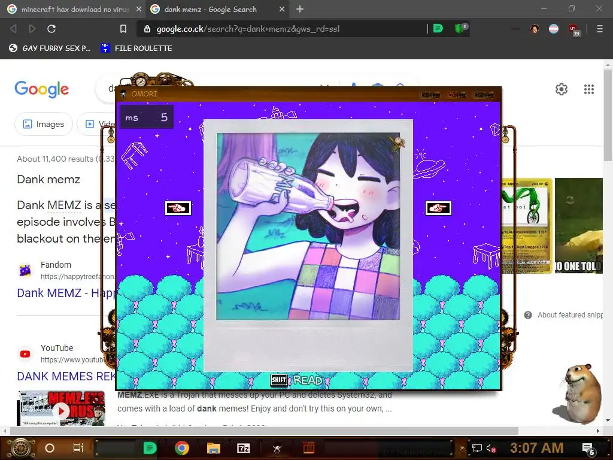Viewport: 613px width, 460px height.
Task: Open the uBlock icon showing 19
Action: [x=574, y=30]
